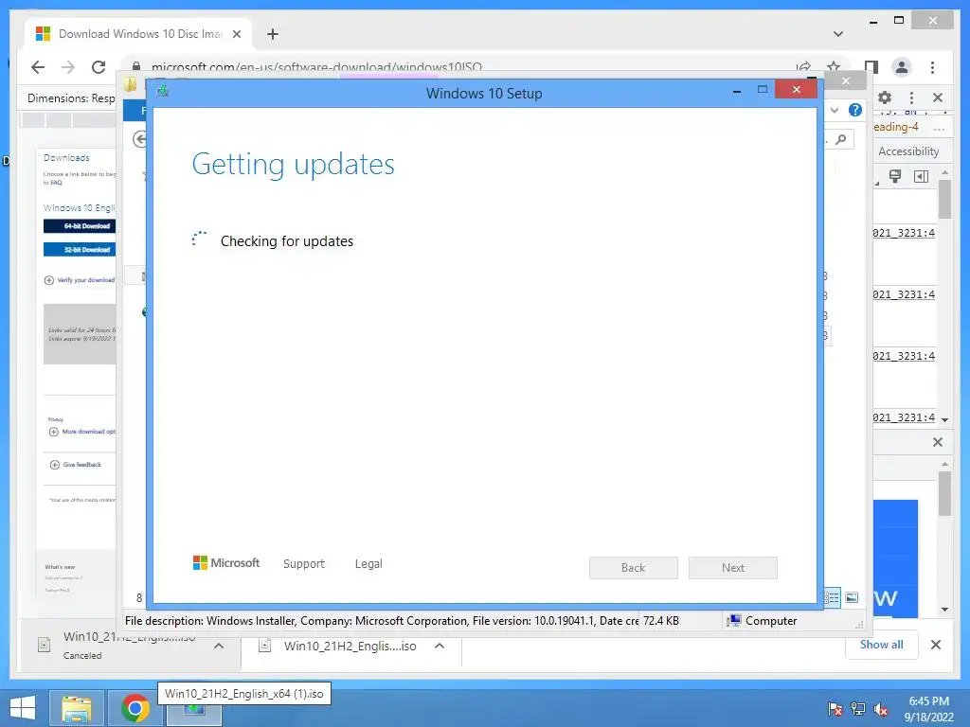Open the taskbar clock showing 6:45 PM
Image resolution: width=970 pixels, height=727 pixels.
click(x=928, y=709)
